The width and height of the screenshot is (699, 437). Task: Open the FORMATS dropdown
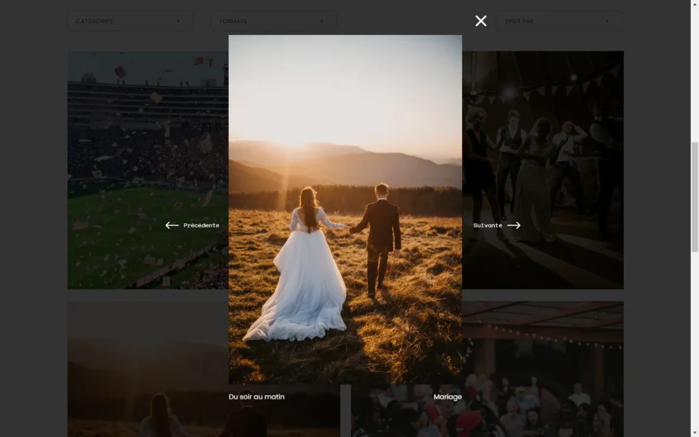273,21
